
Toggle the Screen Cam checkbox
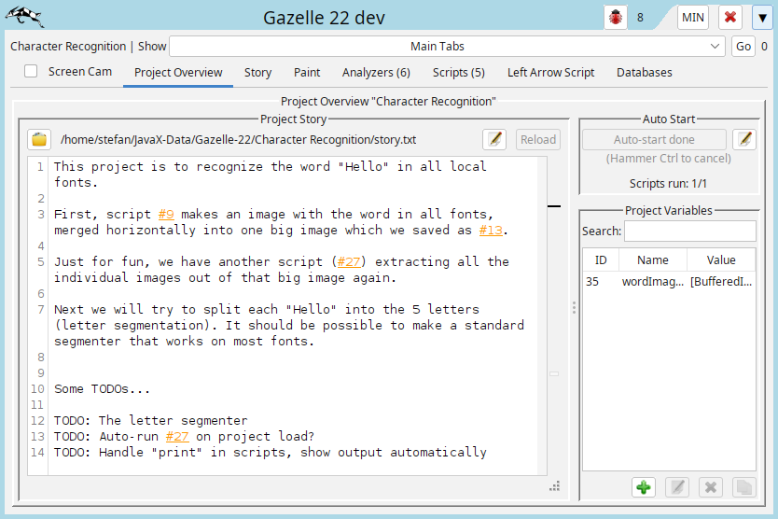click(x=31, y=72)
